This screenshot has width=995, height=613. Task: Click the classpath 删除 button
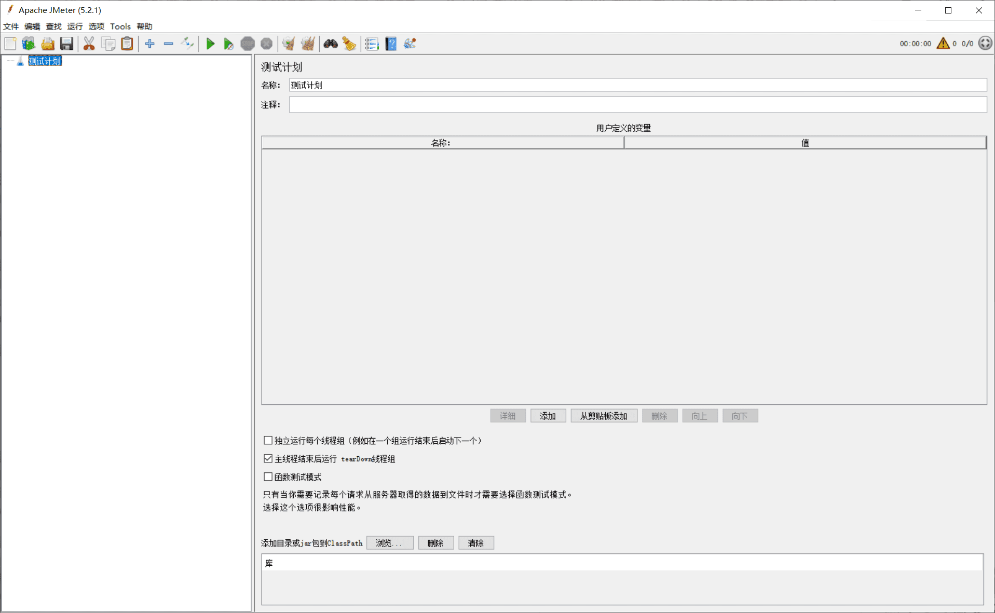click(x=436, y=543)
